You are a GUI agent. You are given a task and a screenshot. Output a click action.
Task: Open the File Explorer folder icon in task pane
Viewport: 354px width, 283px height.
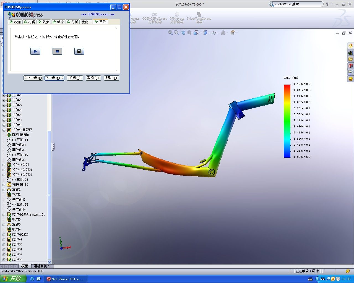(350, 59)
